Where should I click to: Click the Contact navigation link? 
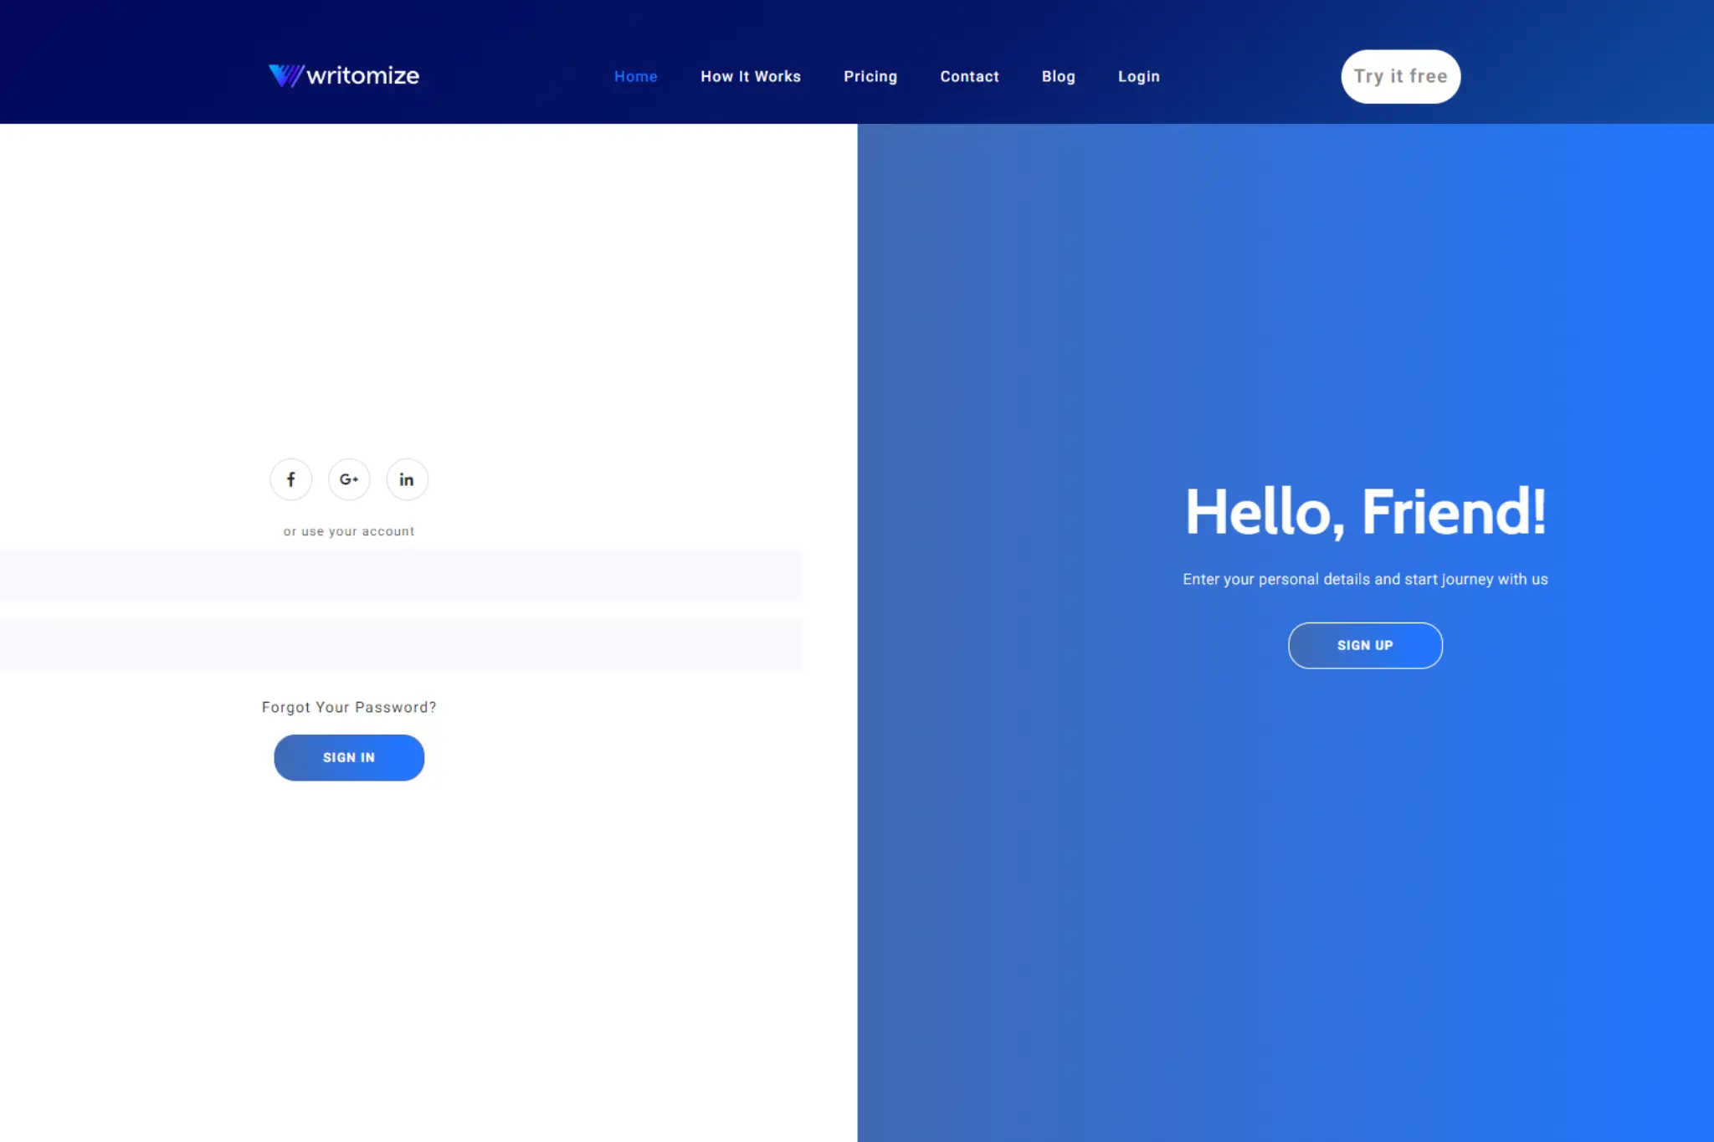970,76
